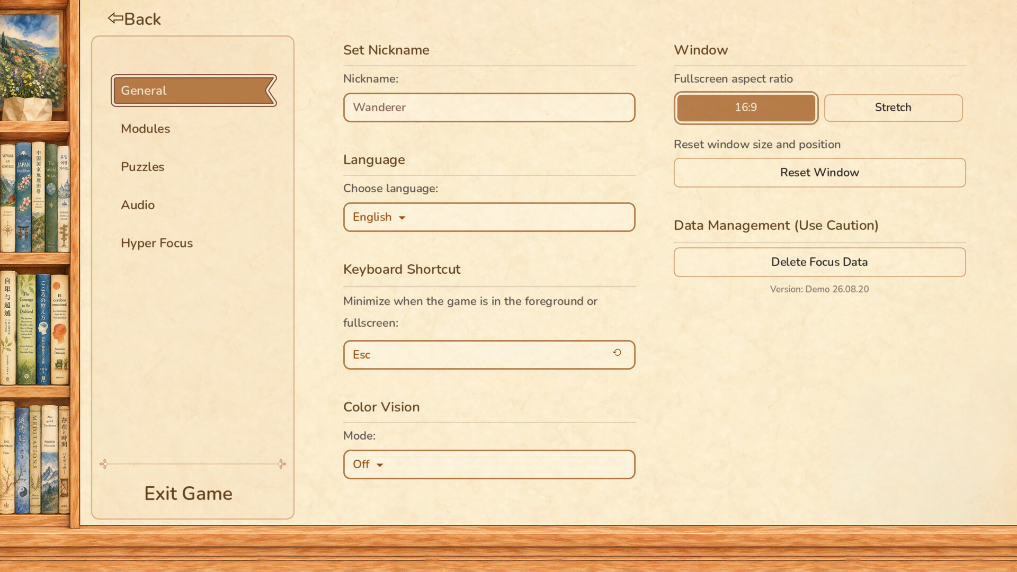The image size is (1017, 572).
Task: Click the Back arrow icon
Action: 115,18
